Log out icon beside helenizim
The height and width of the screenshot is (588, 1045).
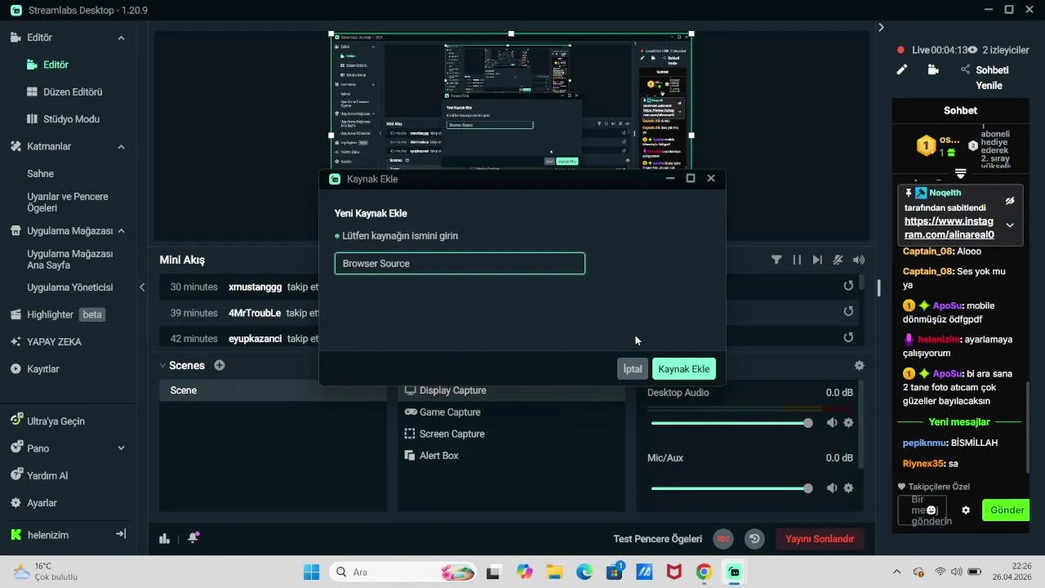121,534
